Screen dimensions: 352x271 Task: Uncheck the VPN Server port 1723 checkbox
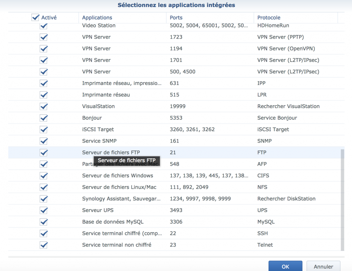coord(44,37)
